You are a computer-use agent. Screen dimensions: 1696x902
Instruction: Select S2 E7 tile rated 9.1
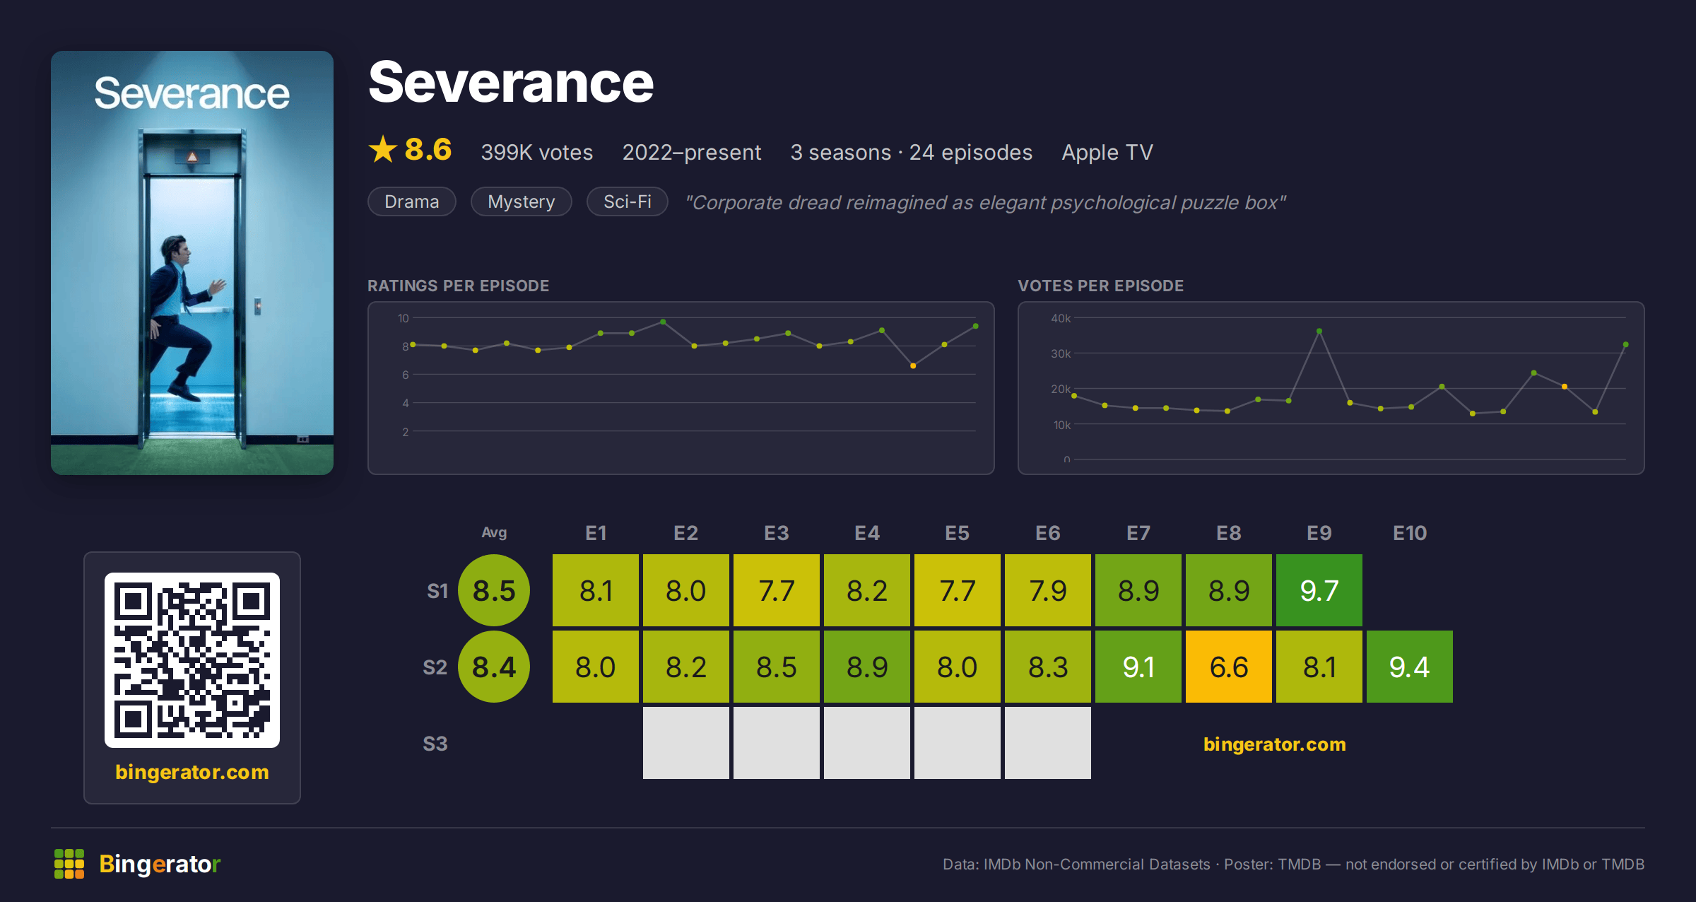1138,667
